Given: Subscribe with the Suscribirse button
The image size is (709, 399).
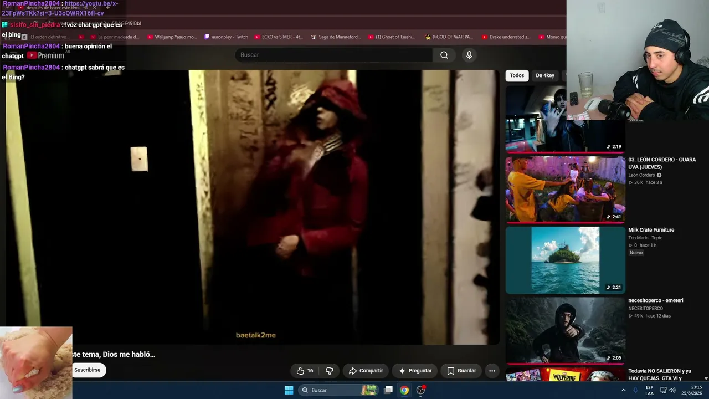Looking at the screenshot, I should coord(88,370).
